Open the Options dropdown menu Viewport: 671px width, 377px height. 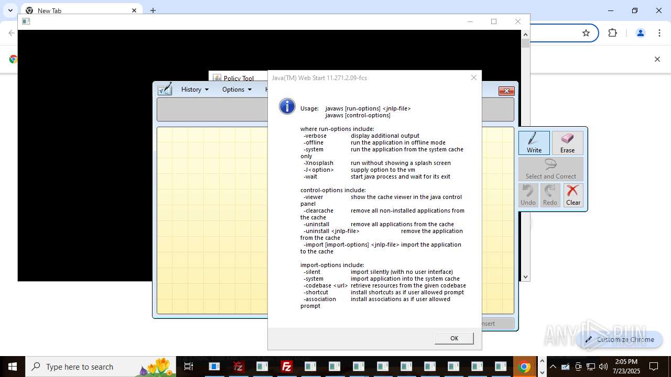pyautogui.click(x=237, y=90)
